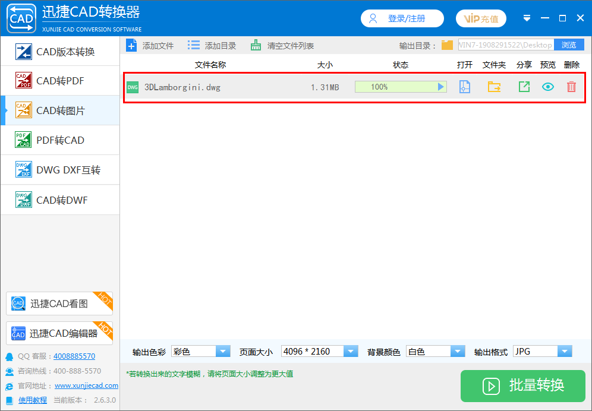Screen dimensions: 592x411
Task: Open 输出色彩 dropdown showing 彩色
Action: point(201,352)
